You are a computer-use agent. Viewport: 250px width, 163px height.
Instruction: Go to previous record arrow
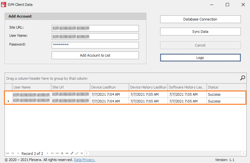coord(18,153)
